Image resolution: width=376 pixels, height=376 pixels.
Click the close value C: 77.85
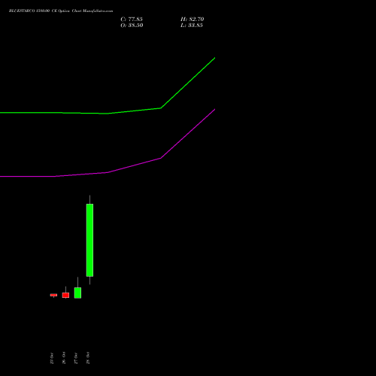132,20
